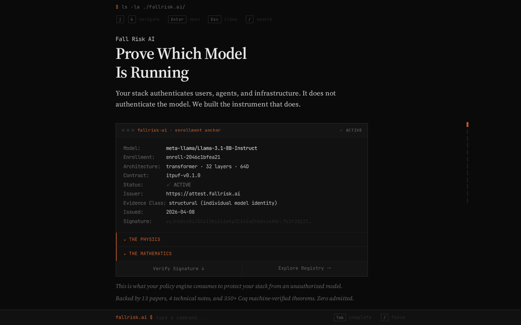Click the "Prove Which Model Is Running" heading
Viewport: 521px width, 325px height.
tap(181, 63)
